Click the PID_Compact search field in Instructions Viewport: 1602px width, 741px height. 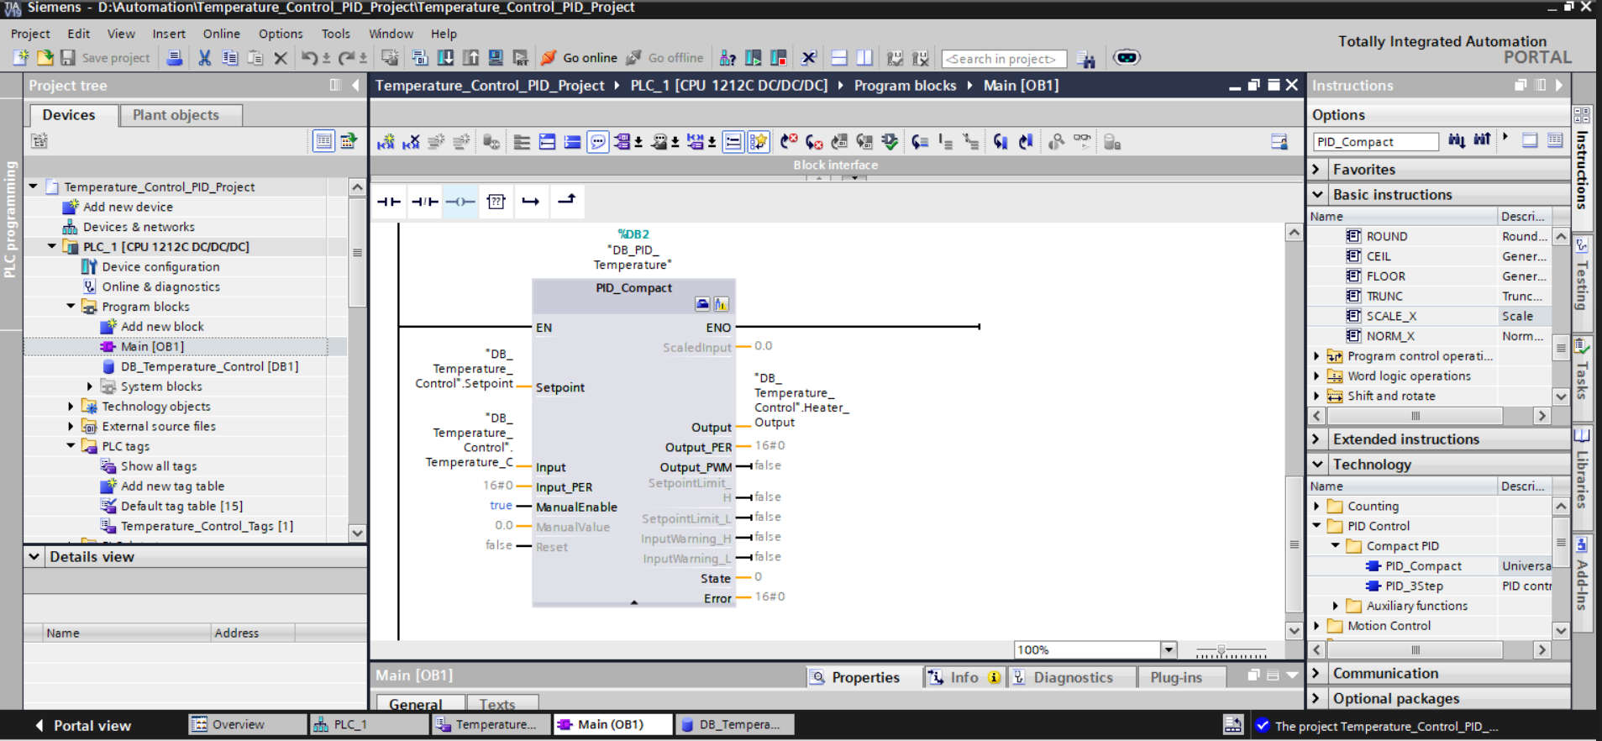(x=1375, y=142)
